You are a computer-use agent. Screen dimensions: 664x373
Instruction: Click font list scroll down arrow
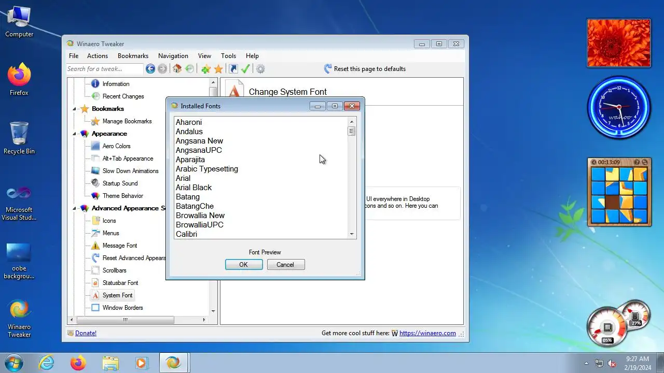(x=352, y=234)
